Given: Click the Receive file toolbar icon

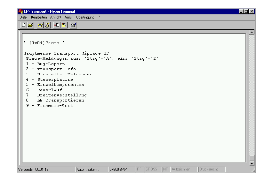Looking at the screenshot, I should coord(64,25).
